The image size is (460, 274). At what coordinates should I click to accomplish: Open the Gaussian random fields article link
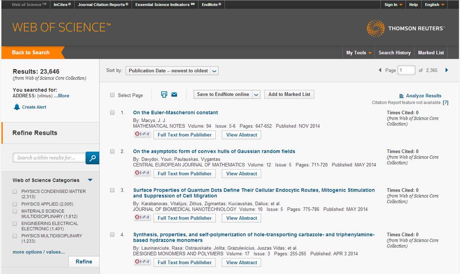214,151
